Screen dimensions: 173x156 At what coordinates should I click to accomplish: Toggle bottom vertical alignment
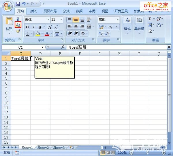pyautogui.click(x=82, y=20)
